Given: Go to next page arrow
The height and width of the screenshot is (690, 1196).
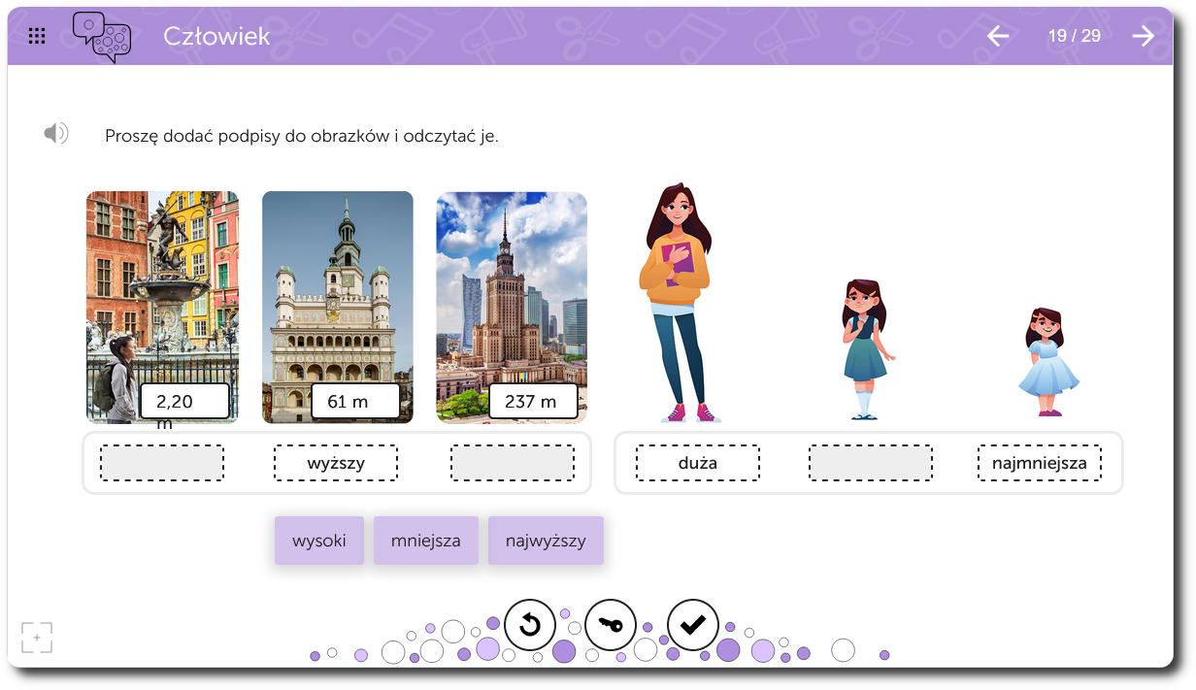Looking at the screenshot, I should coord(1144,36).
